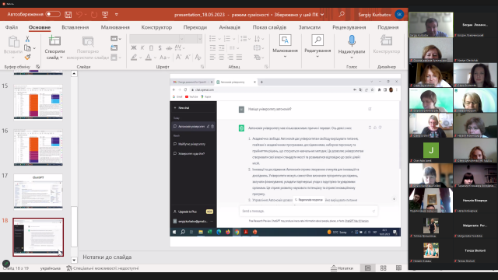Open the font color A swatch

(149, 58)
